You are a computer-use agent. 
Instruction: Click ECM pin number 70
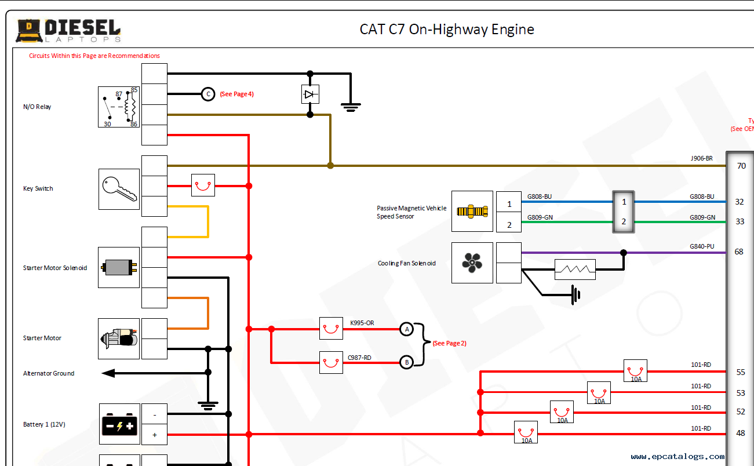[x=741, y=166]
